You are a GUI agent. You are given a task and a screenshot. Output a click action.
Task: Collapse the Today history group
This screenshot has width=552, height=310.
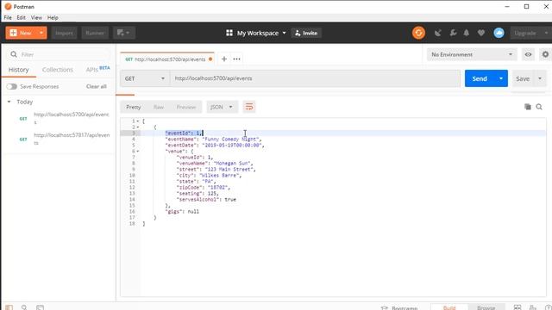tap(9, 102)
